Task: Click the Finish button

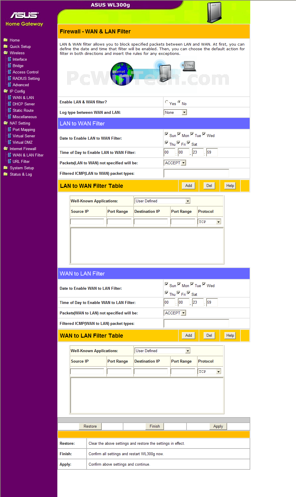Action: 155,426
